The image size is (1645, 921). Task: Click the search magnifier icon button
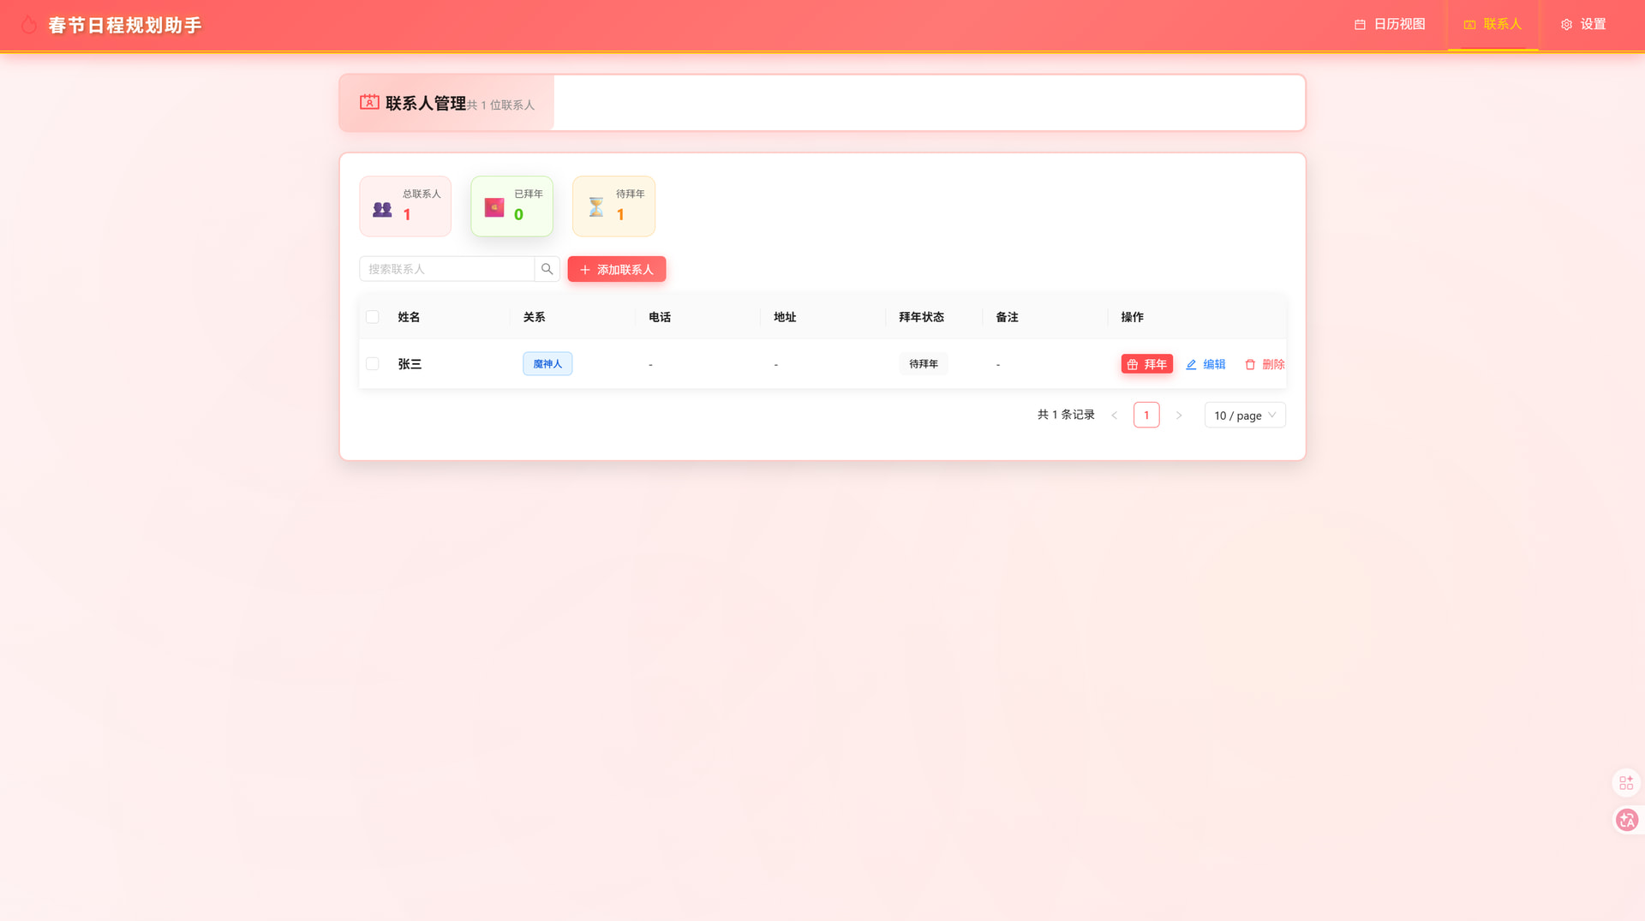pyautogui.click(x=547, y=269)
